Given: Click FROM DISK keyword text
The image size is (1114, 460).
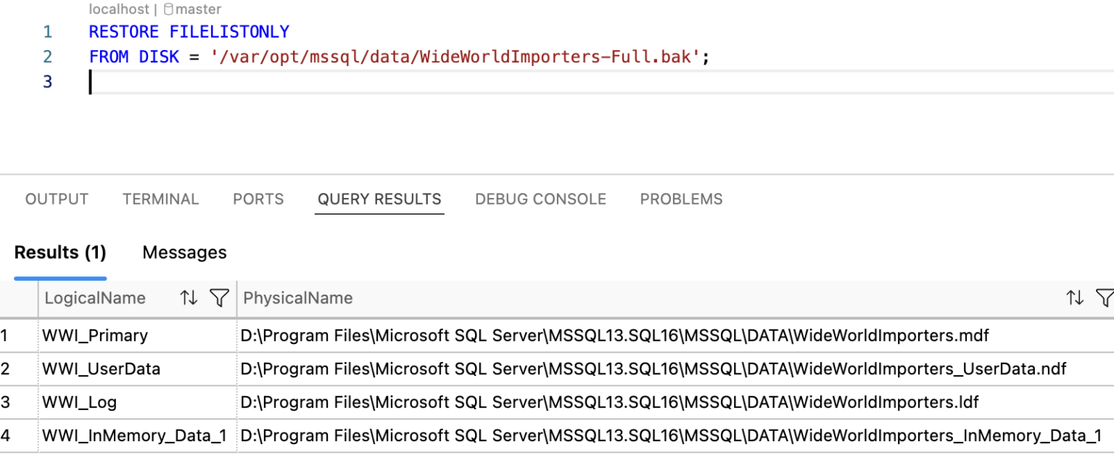Looking at the screenshot, I should (x=134, y=57).
